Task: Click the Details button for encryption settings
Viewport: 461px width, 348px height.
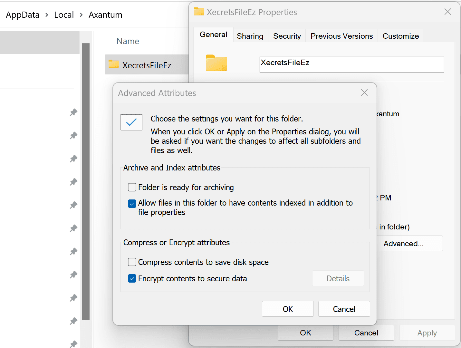Action: (338, 278)
